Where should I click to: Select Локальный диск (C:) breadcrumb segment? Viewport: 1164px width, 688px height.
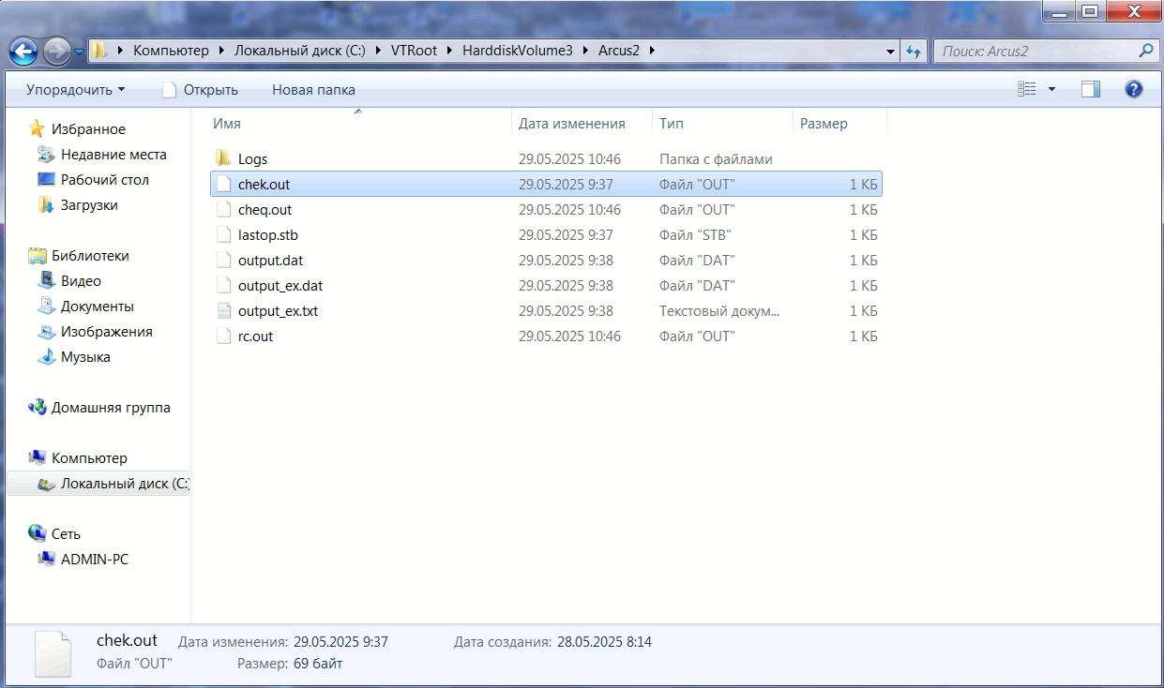pyautogui.click(x=302, y=51)
